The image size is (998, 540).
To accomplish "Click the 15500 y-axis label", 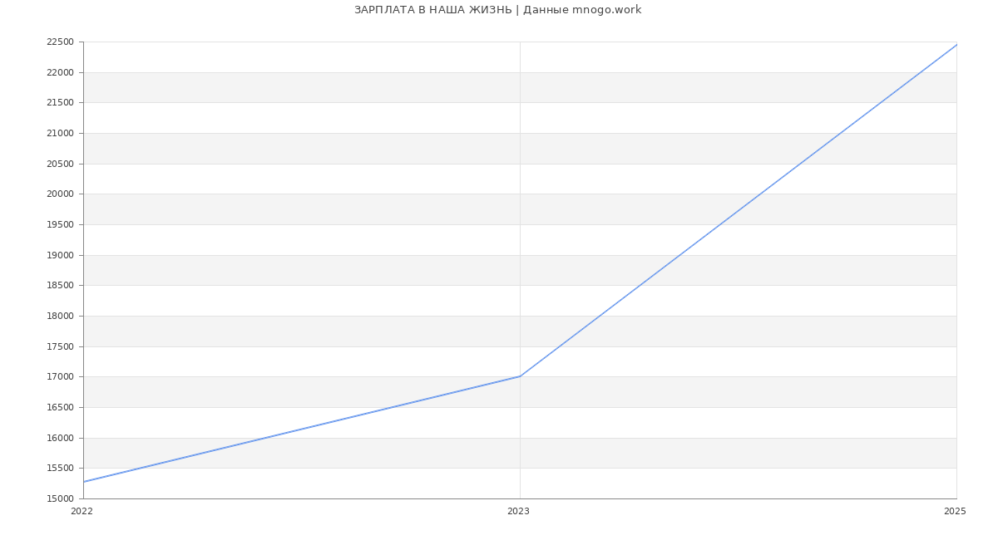I will (60, 469).
